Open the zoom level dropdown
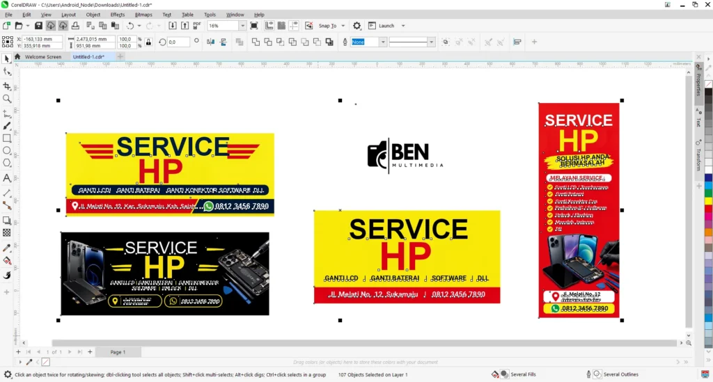 [242, 26]
